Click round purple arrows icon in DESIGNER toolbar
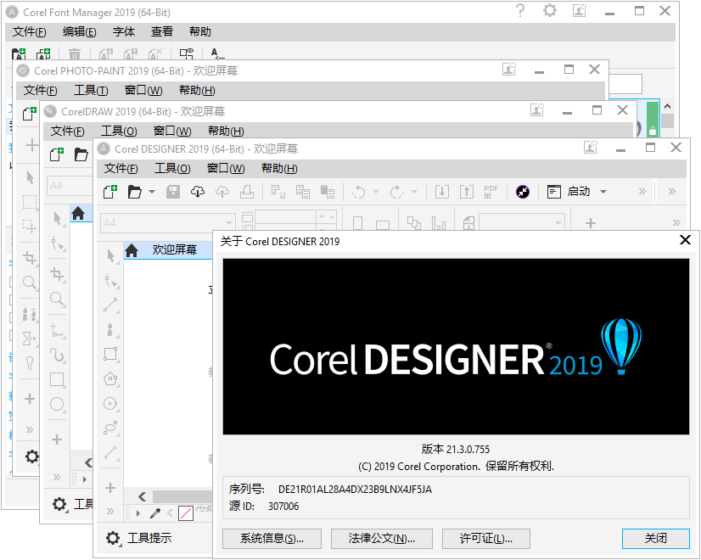This screenshot has height=560, width=701. point(523,192)
